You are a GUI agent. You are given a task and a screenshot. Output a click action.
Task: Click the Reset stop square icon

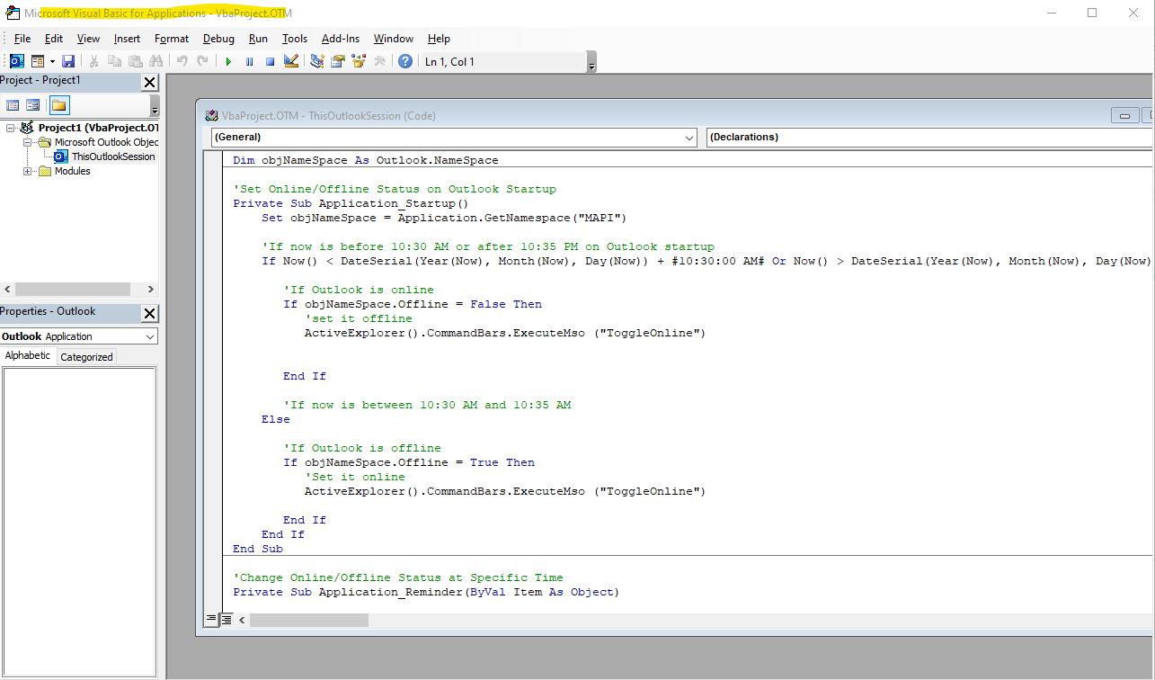point(270,61)
